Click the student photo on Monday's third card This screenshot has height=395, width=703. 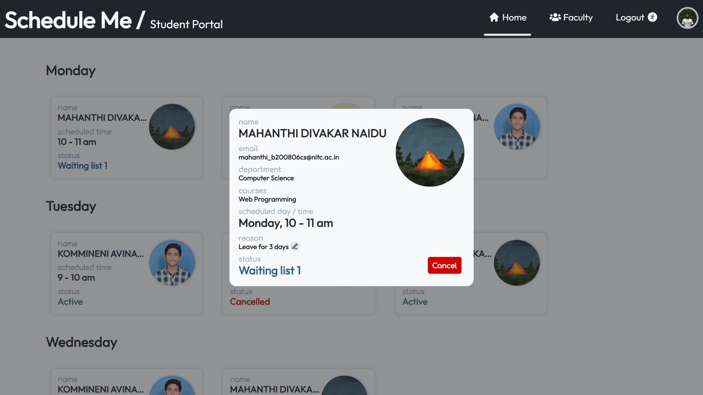(517, 127)
